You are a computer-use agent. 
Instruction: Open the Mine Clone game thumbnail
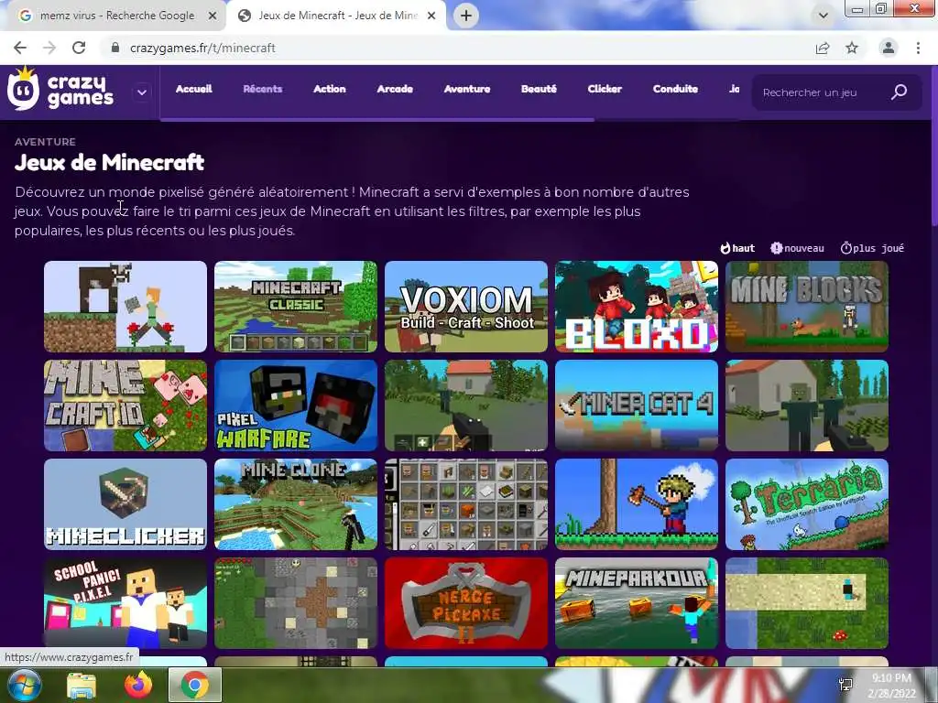(296, 504)
